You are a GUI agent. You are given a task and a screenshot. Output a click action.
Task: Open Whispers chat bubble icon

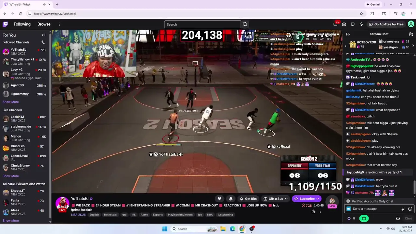coord(353,24)
